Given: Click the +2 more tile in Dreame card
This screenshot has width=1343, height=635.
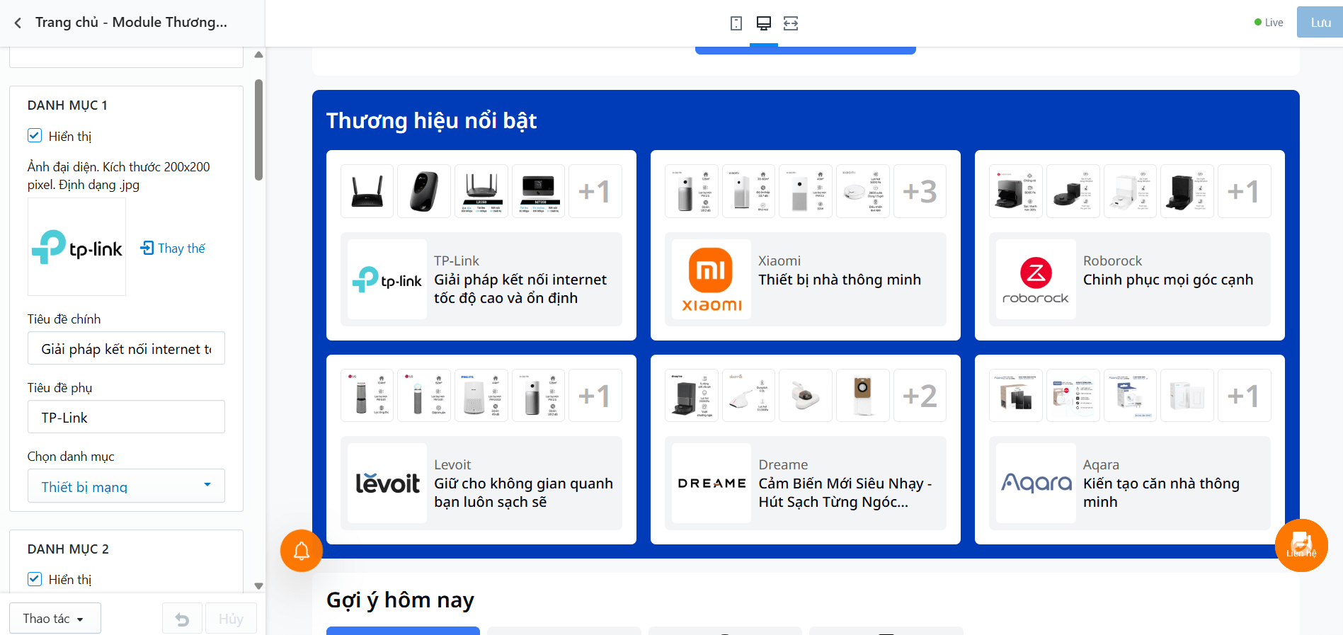Looking at the screenshot, I should tap(920, 396).
